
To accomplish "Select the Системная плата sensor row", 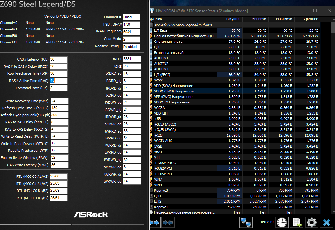I will point(235,42).
